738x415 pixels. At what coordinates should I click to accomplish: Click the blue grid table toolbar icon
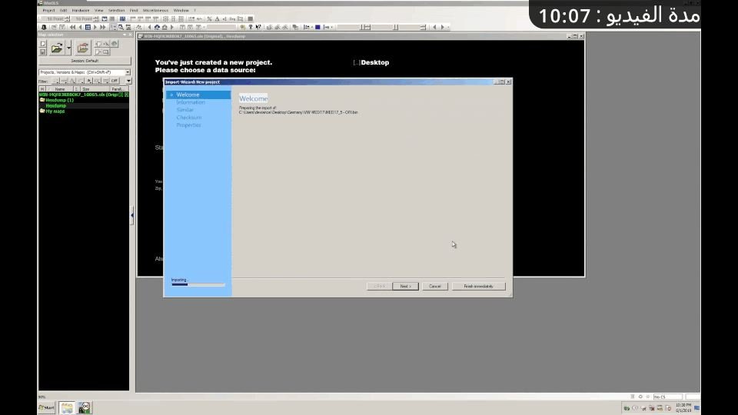point(88,28)
